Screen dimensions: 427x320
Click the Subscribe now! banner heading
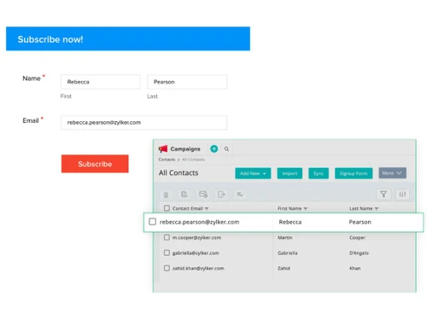(50, 39)
